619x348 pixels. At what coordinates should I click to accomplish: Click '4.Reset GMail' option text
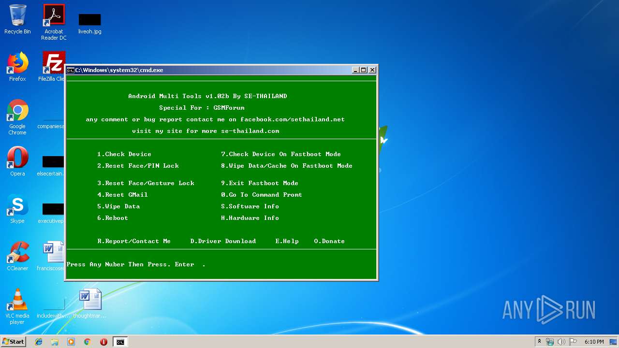pos(122,195)
